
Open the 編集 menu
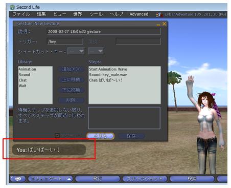(x=41, y=14)
